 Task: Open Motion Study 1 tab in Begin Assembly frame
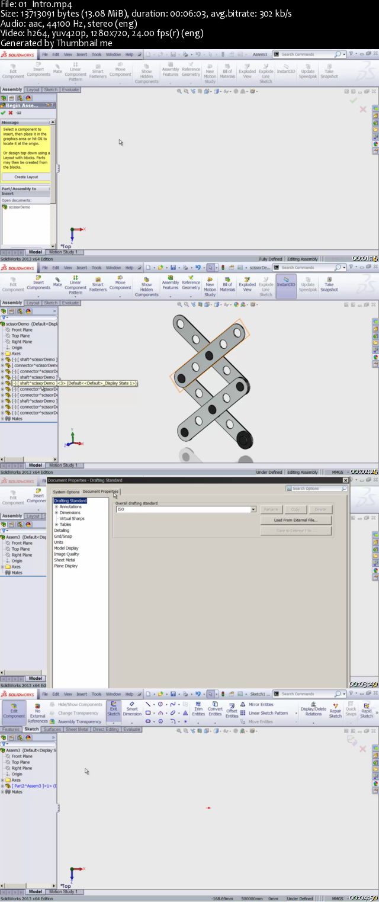click(63, 252)
